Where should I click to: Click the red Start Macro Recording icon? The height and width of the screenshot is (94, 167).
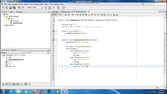pos(108,15)
